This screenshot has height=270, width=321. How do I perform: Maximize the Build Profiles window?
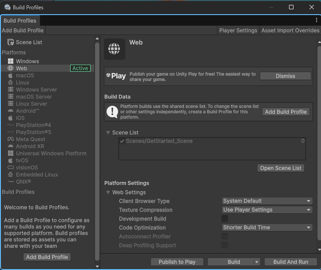pyautogui.click(x=291, y=7)
